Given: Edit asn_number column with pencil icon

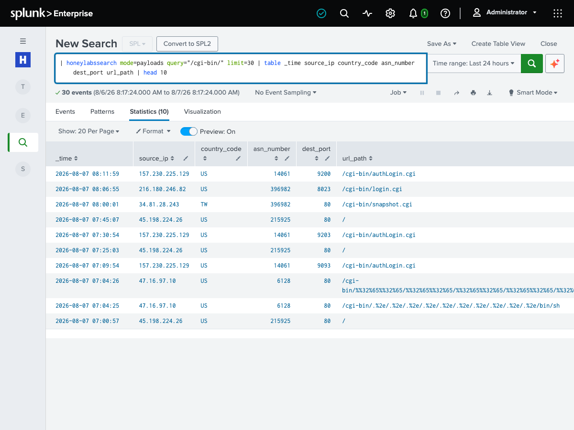Looking at the screenshot, I should (x=287, y=158).
